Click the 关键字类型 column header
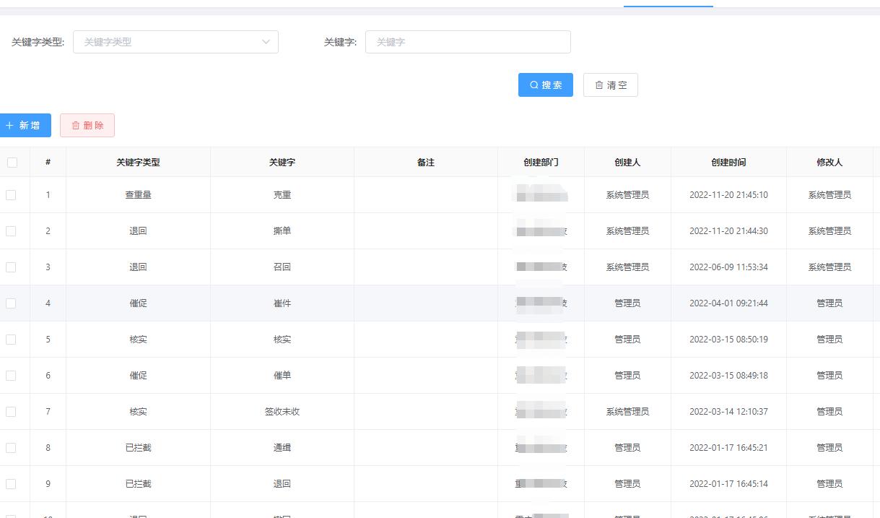 (138, 162)
